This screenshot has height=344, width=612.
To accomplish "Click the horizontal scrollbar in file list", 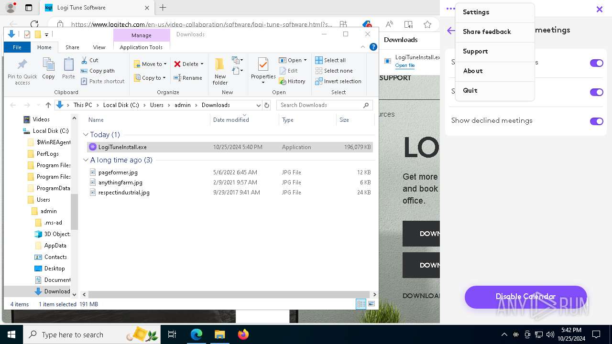I will click(229, 295).
